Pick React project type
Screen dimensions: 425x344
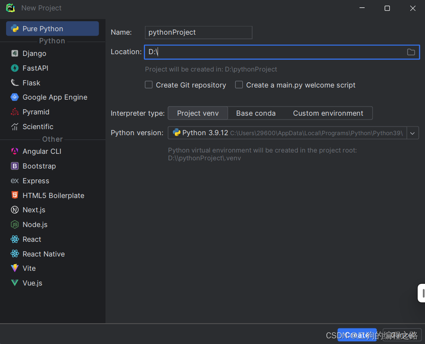(53, 239)
